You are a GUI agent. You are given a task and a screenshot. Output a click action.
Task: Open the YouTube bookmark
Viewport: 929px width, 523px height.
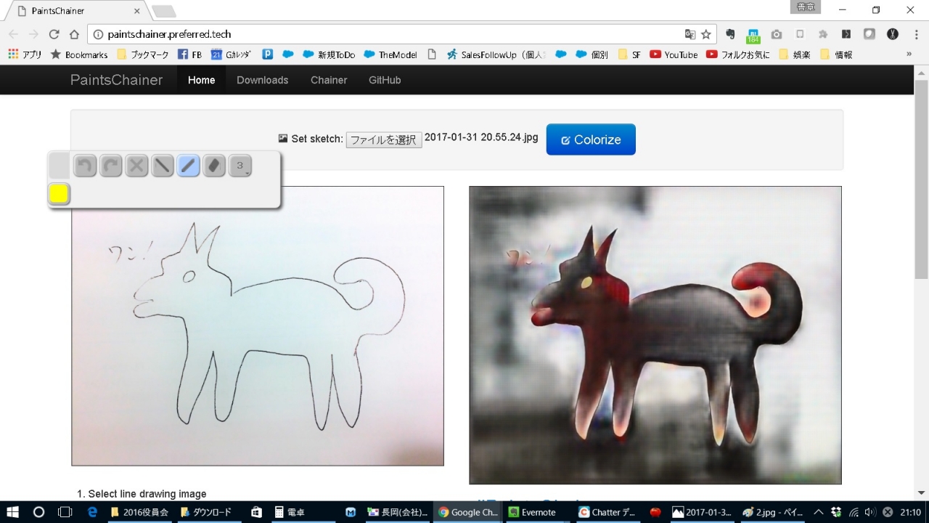(674, 54)
